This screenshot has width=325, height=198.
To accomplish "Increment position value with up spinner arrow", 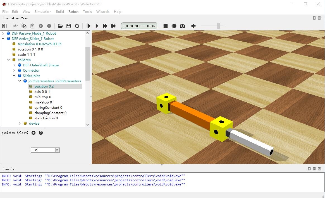I will click(x=57, y=149).
